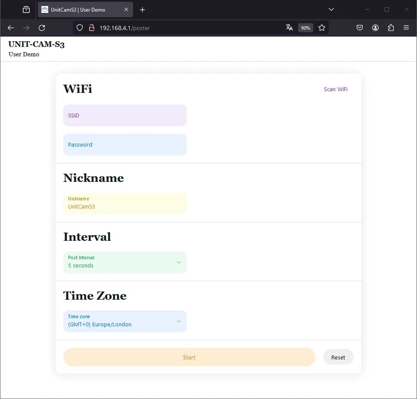Image resolution: width=417 pixels, height=399 pixels.
Task: Open the extensions puzzle icon
Action: pos(391,28)
